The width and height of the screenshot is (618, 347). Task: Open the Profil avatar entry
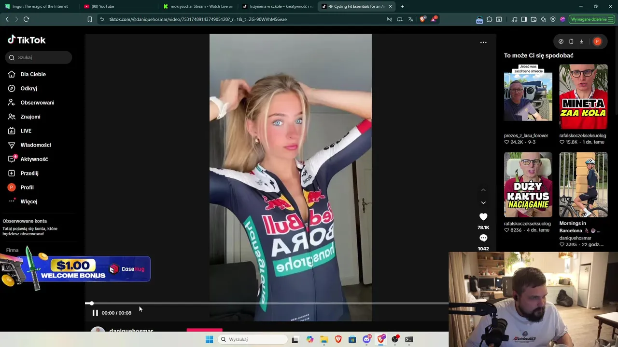(12, 187)
